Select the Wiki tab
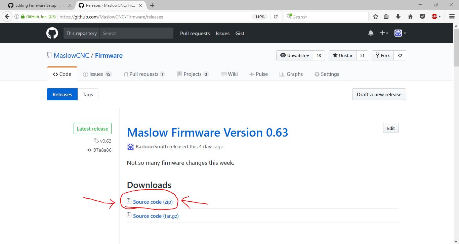The width and height of the screenshot is (459, 244). 229,74
